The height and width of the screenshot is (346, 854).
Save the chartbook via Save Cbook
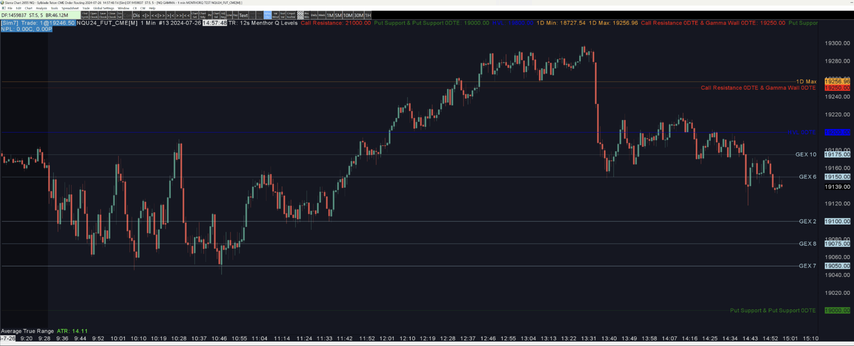(103, 15)
